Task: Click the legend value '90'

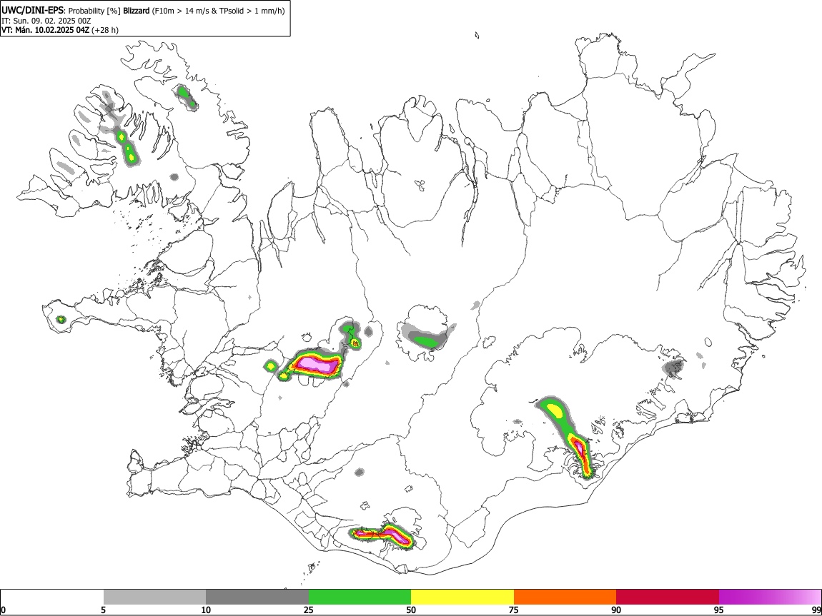Action: point(616,610)
